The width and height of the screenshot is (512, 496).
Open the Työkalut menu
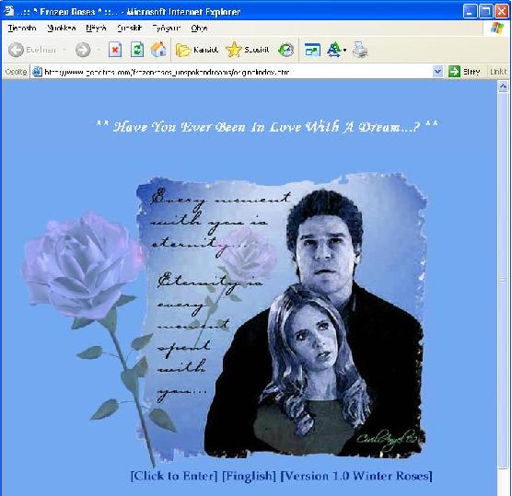pyautogui.click(x=166, y=28)
